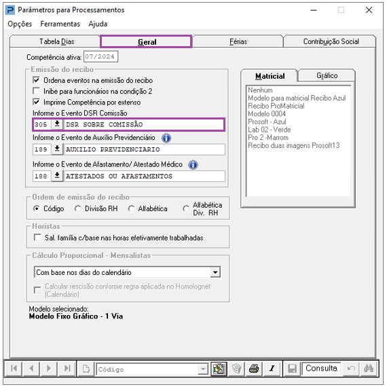Click info icon beside Afastamento/Atestado Médico
The image size is (387, 387).
(193, 164)
